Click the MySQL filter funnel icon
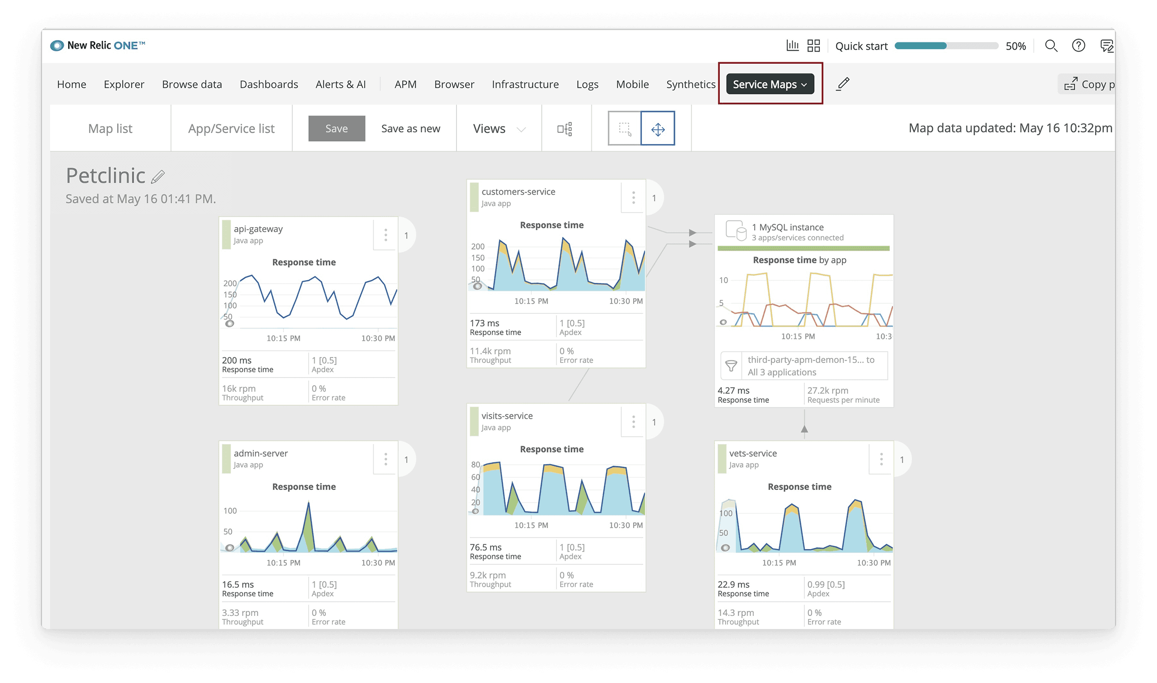This screenshot has width=1157, height=683. pyautogui.click(x=731, y=366)
